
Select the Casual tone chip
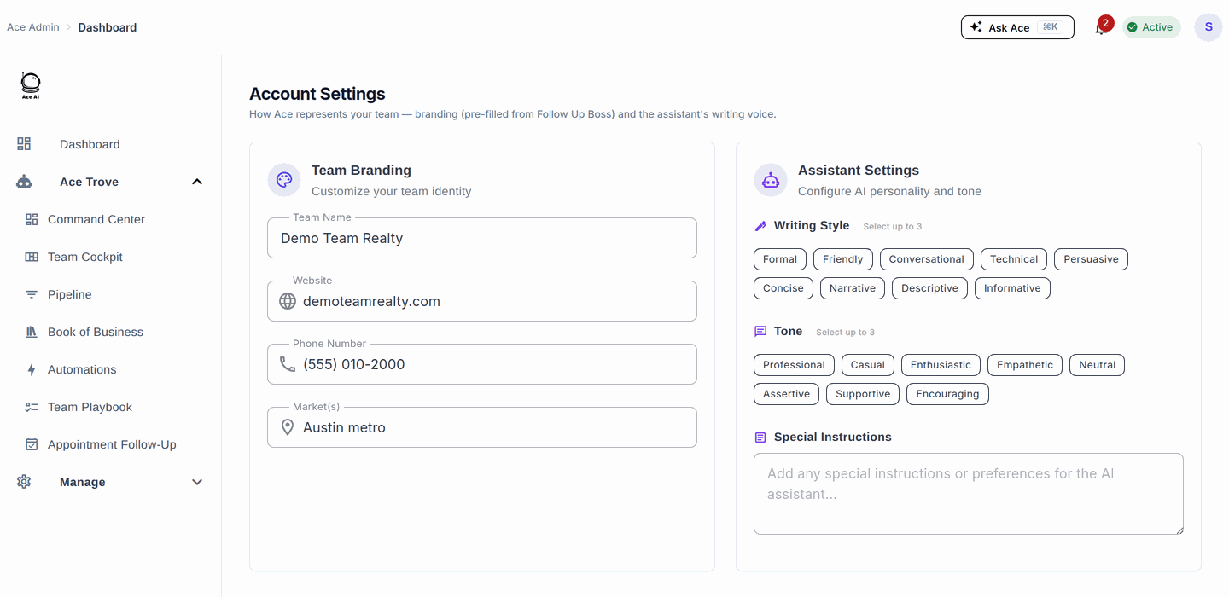coord(868,365)
